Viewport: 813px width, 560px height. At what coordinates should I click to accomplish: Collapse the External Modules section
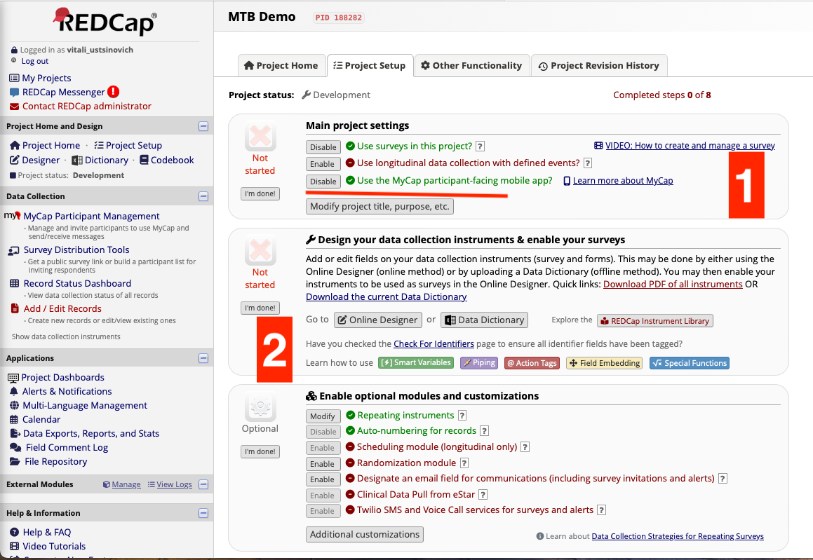(203, 484)
